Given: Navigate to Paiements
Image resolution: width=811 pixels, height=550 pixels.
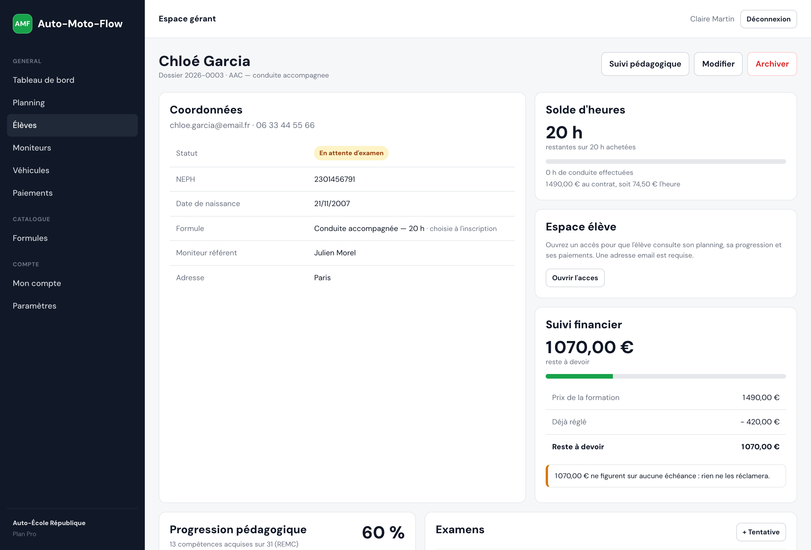Looking at the screenshot, I should [x=72, y=193].
